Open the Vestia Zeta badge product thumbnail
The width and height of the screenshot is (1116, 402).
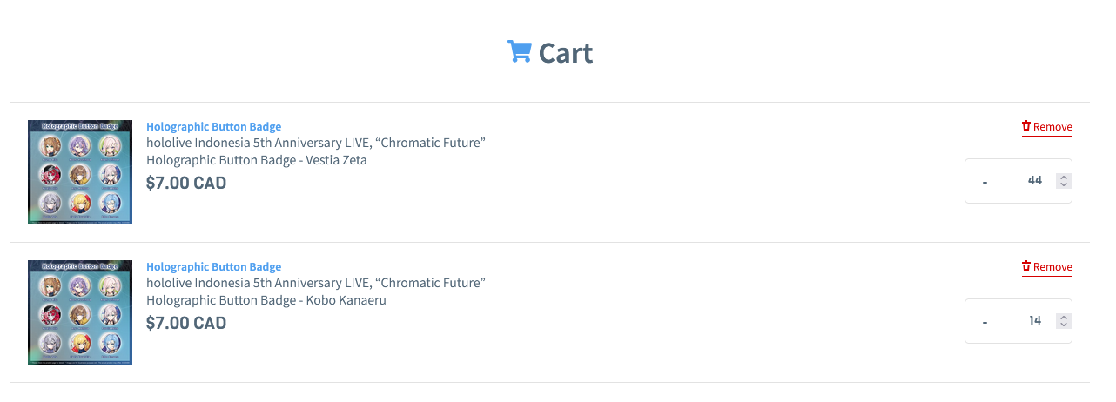pos(80,172)
